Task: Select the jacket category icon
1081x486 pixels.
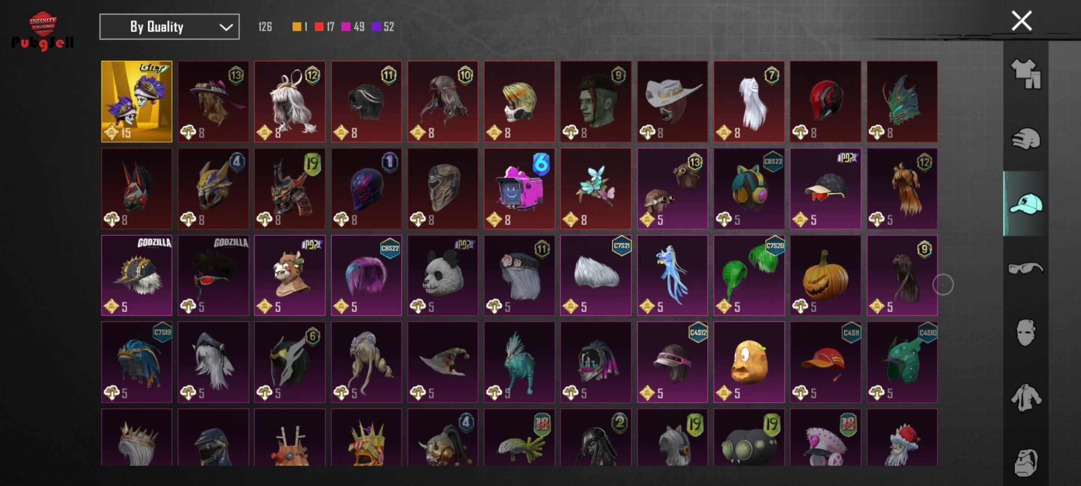Action: click(1026, 397)
